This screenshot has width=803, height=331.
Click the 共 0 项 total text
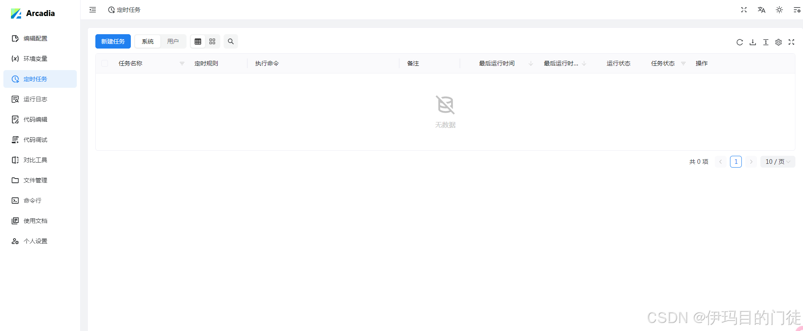699,162
